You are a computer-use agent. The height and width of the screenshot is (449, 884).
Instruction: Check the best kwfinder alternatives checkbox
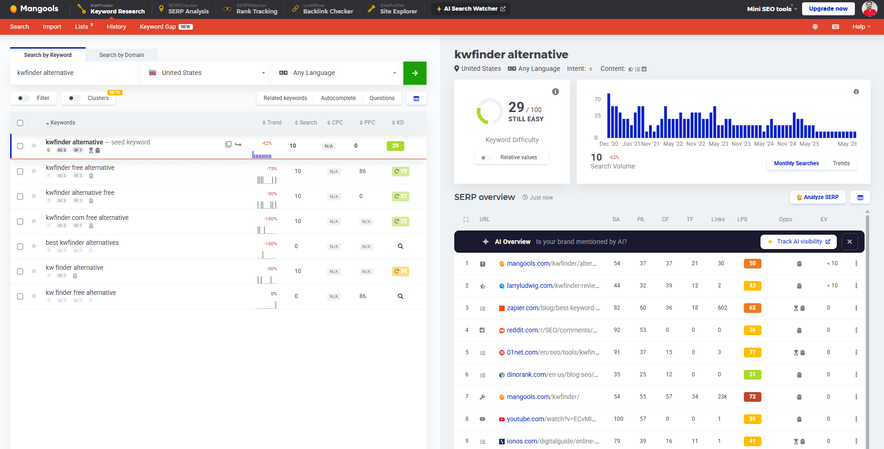(x=20, y=246)
